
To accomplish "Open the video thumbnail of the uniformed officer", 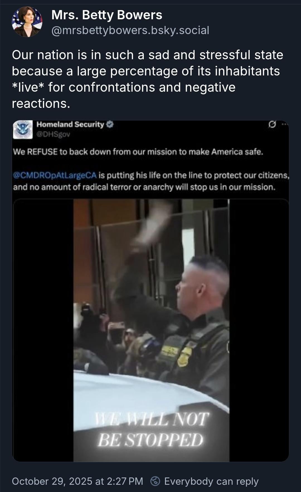I will point(151,330).
